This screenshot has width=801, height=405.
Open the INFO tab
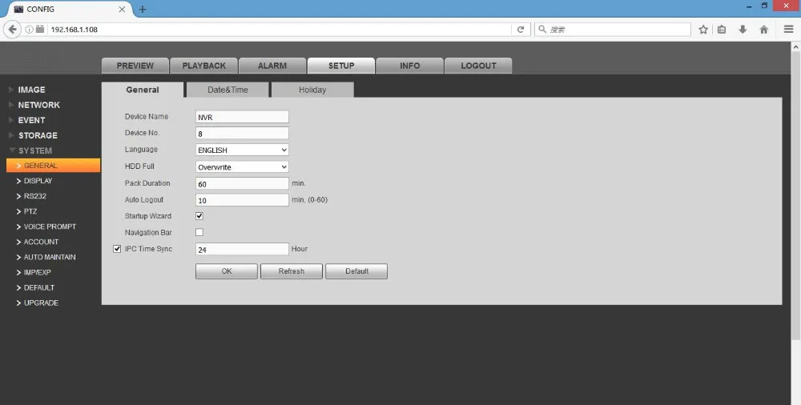(409, 66)
